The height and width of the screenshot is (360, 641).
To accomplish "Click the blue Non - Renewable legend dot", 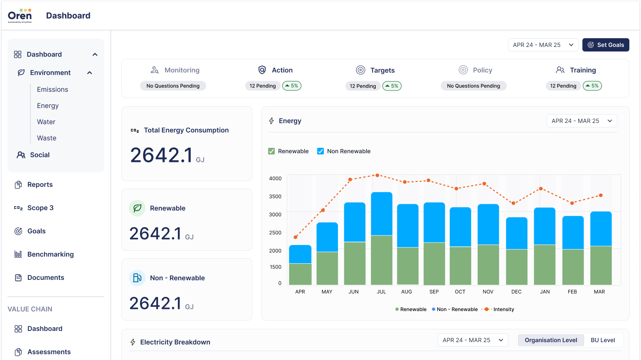I will (434, 309).
